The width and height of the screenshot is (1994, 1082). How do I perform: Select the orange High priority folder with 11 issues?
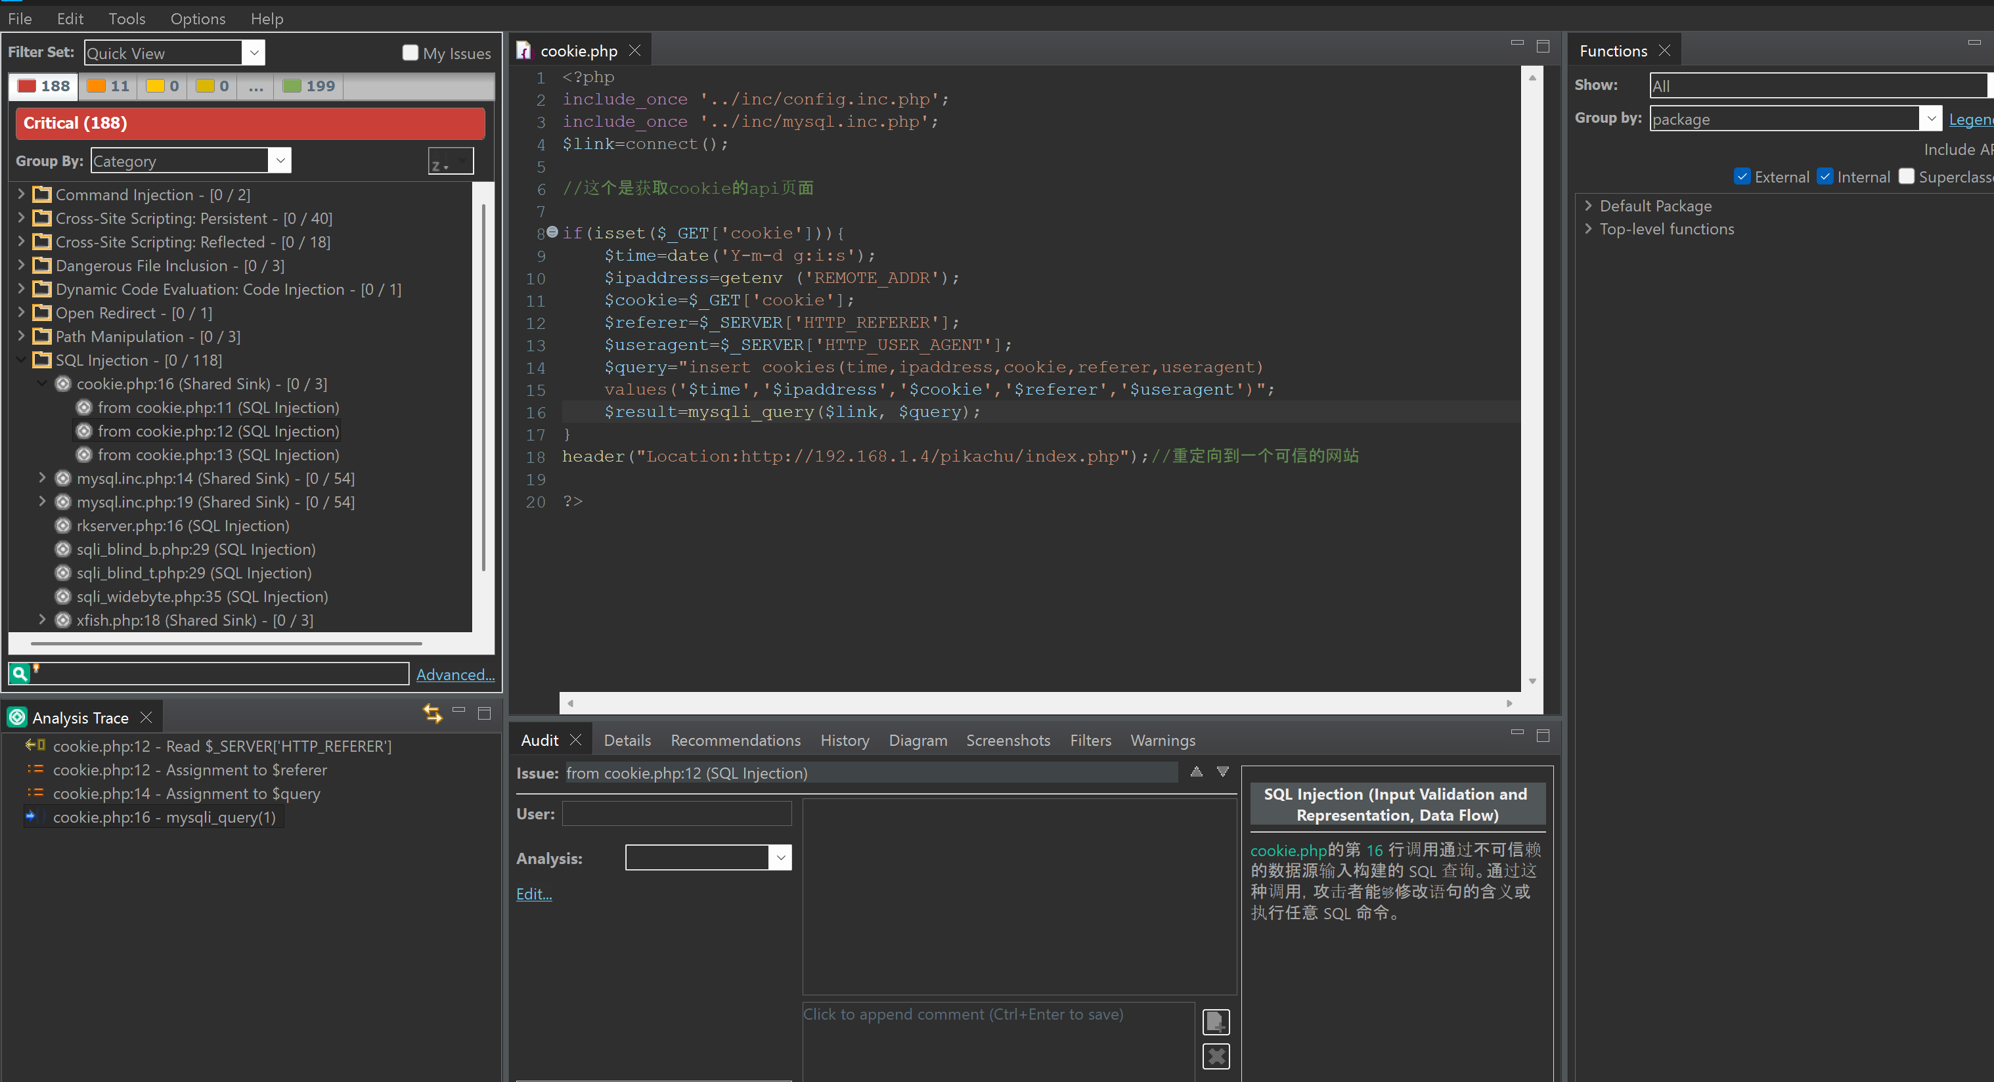point(108,86)
